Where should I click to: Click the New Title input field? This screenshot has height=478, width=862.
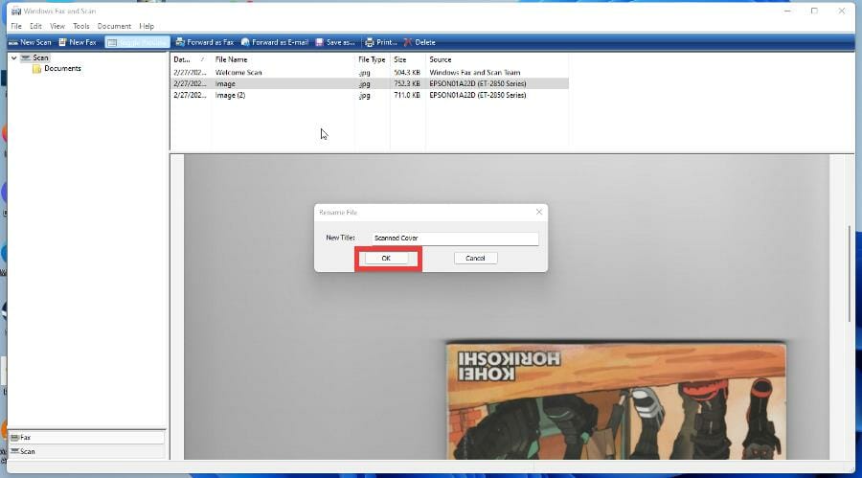[455, 239]
